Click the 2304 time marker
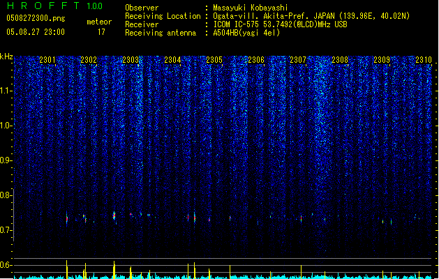The width and height of the screenshot is (439, 279). [172, 60]
